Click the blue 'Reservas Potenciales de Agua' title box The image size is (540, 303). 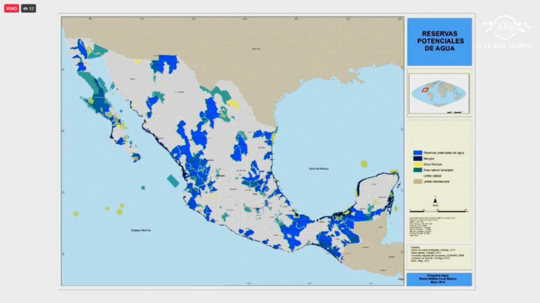coord(439,42)
